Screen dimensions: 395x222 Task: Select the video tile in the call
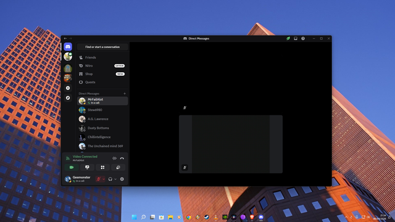click(231, 144)
